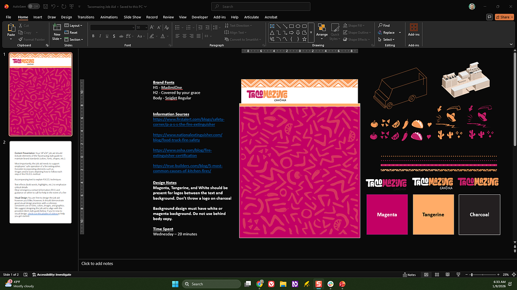517x290 pixels.
Task: Click the Share button
Action: tap(504, 17)
